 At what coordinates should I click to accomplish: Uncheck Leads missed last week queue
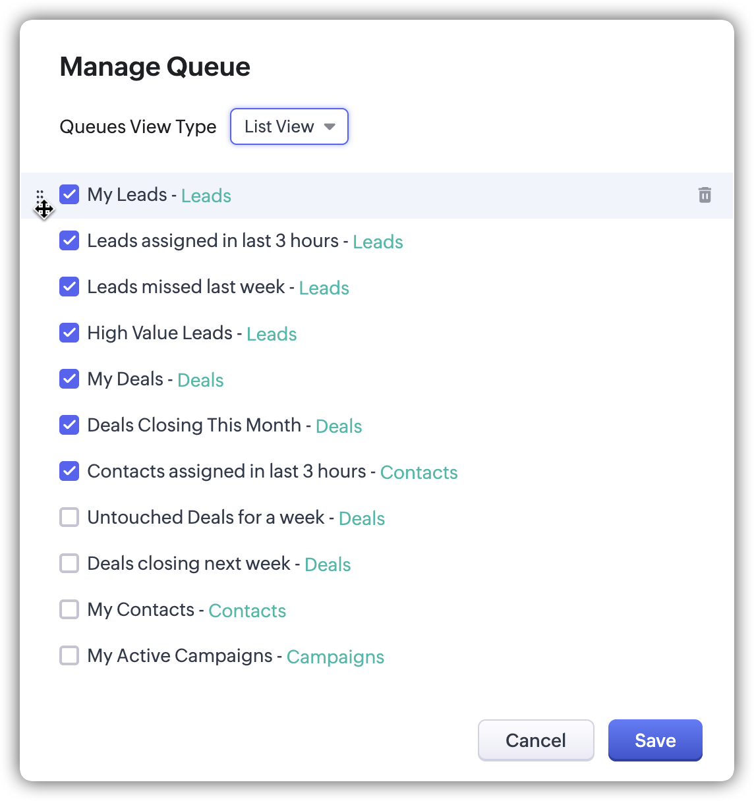(69, 287)
